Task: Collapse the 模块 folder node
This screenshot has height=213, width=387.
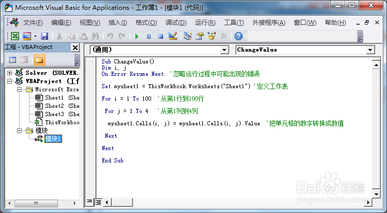Action: point(19,130)
